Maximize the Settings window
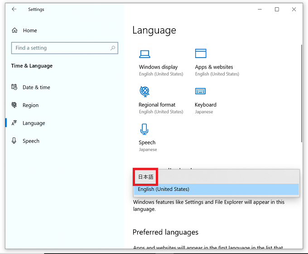Screen dimensions: 308x254 277,9
